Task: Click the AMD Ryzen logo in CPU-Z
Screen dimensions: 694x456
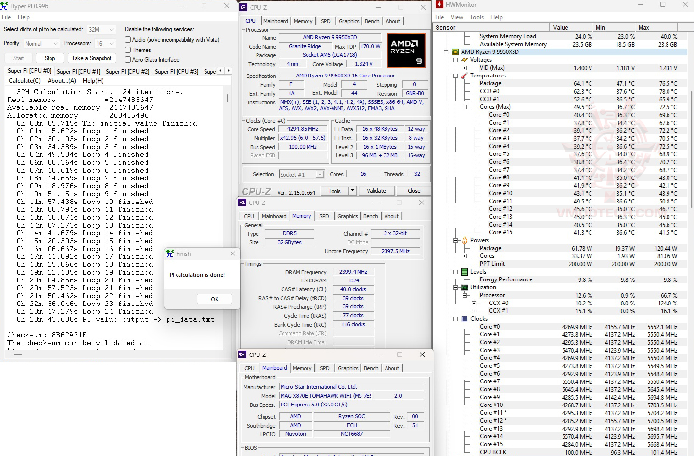Action: 406,50
